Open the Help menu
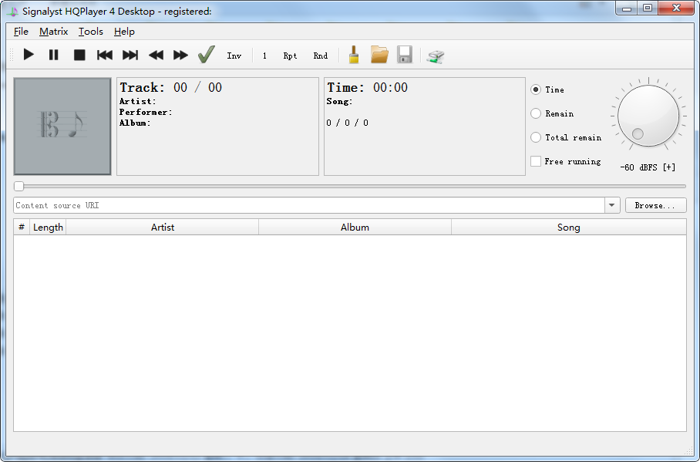 tap(124, 32)
